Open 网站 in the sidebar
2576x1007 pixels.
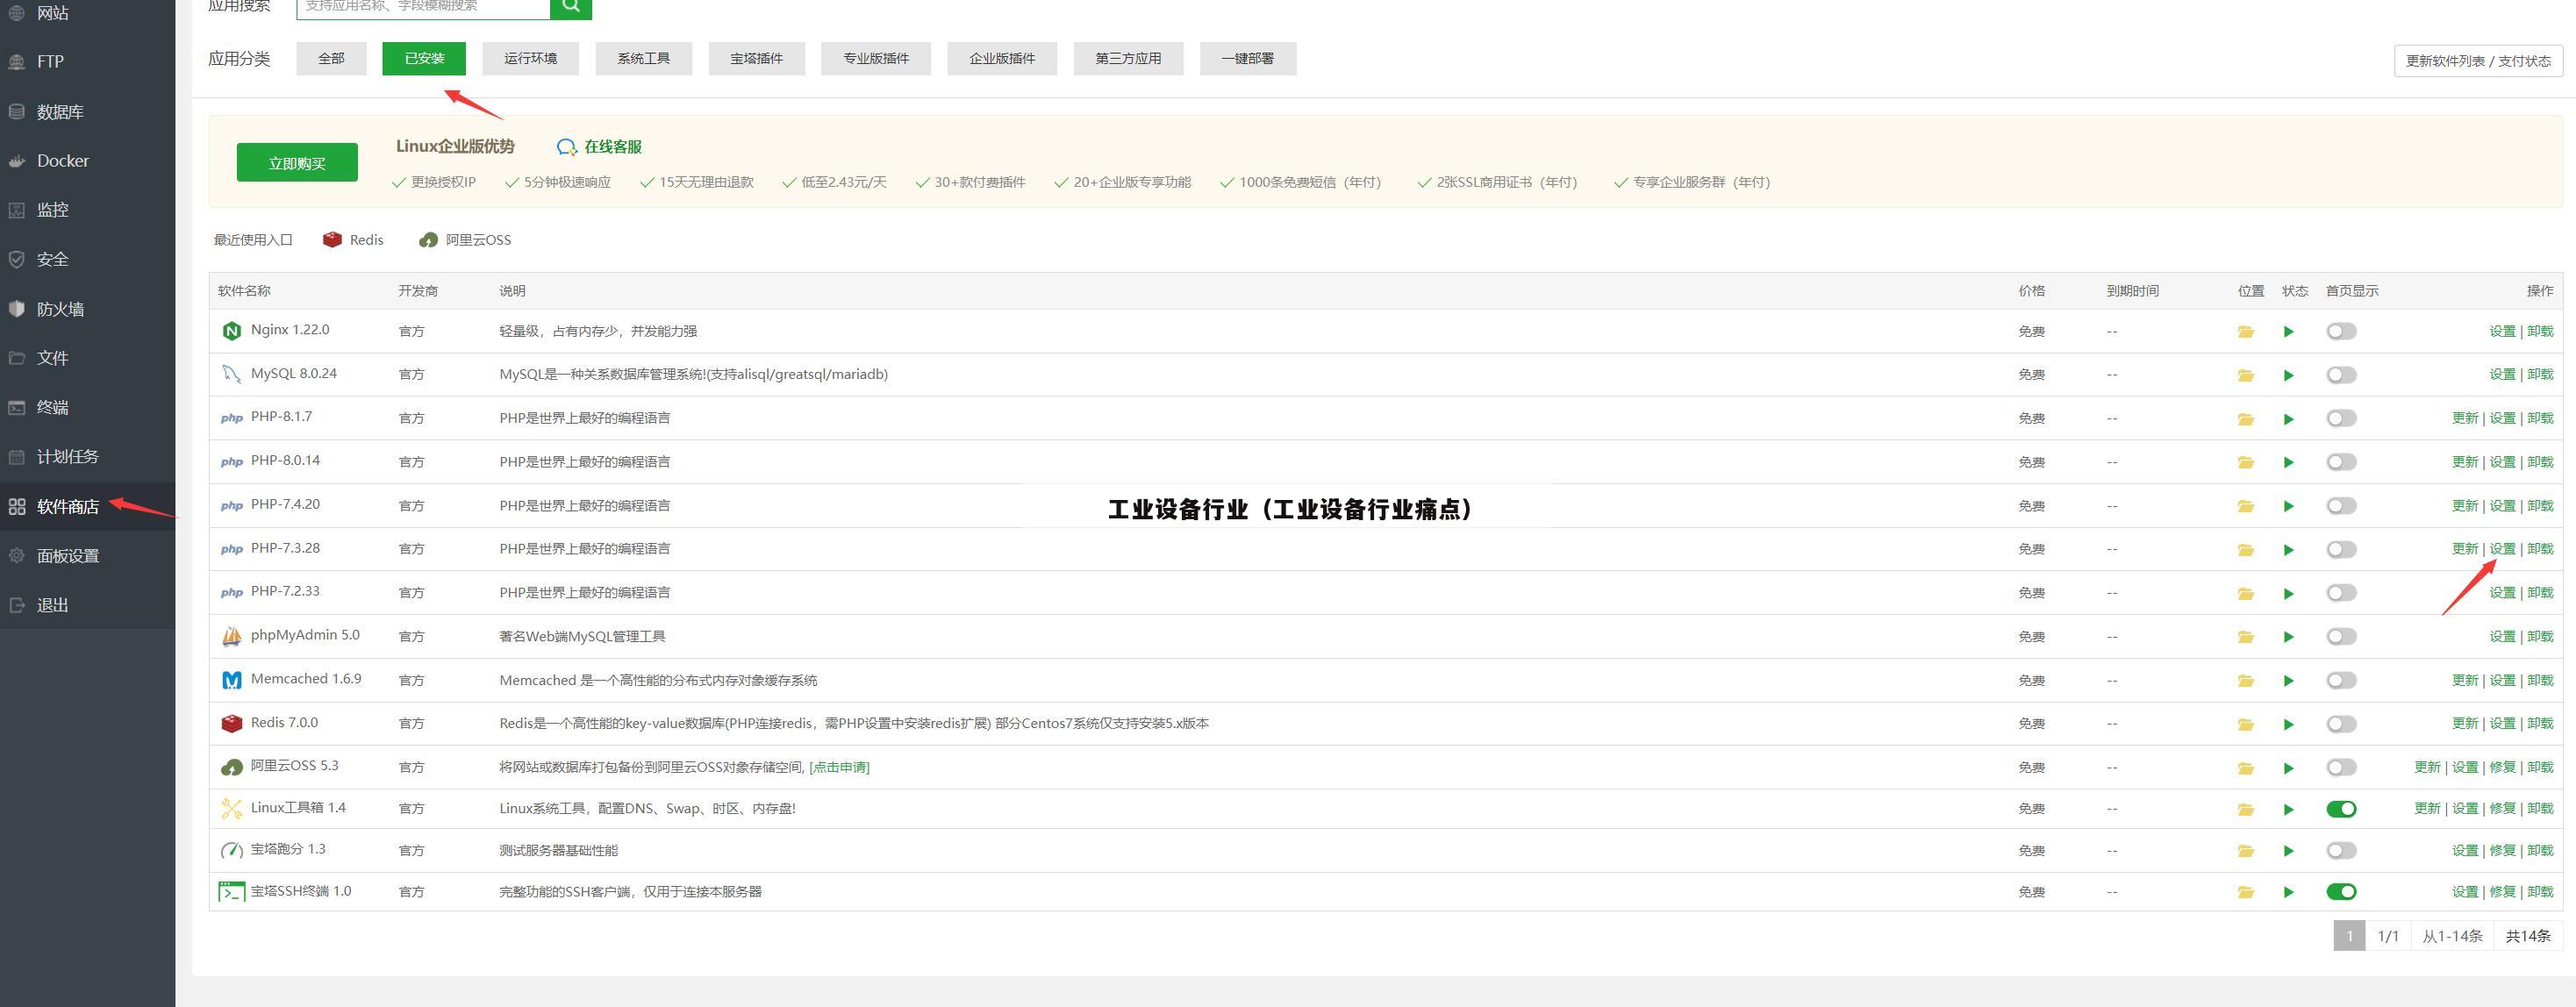pos(52,13)
